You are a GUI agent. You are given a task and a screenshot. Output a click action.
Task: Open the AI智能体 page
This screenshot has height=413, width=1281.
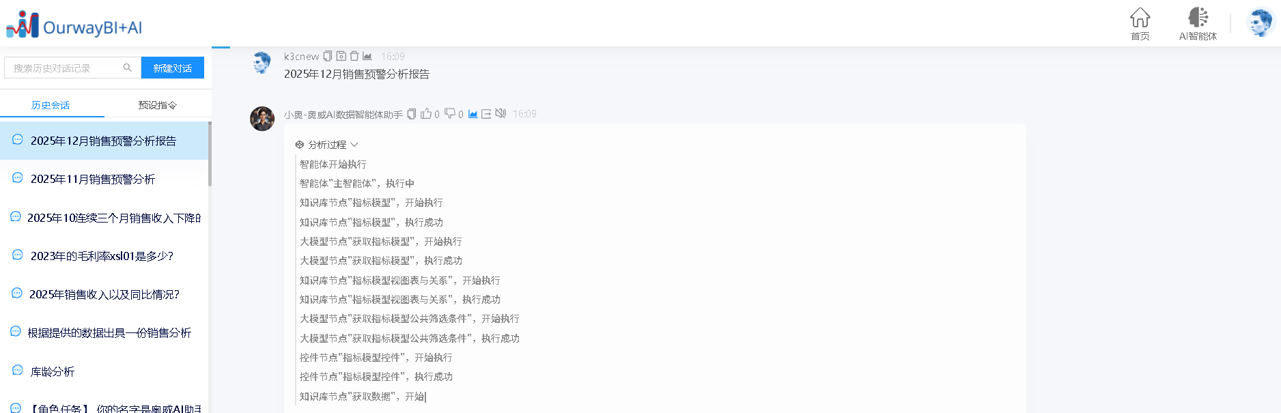click(x=1198, y=24)
